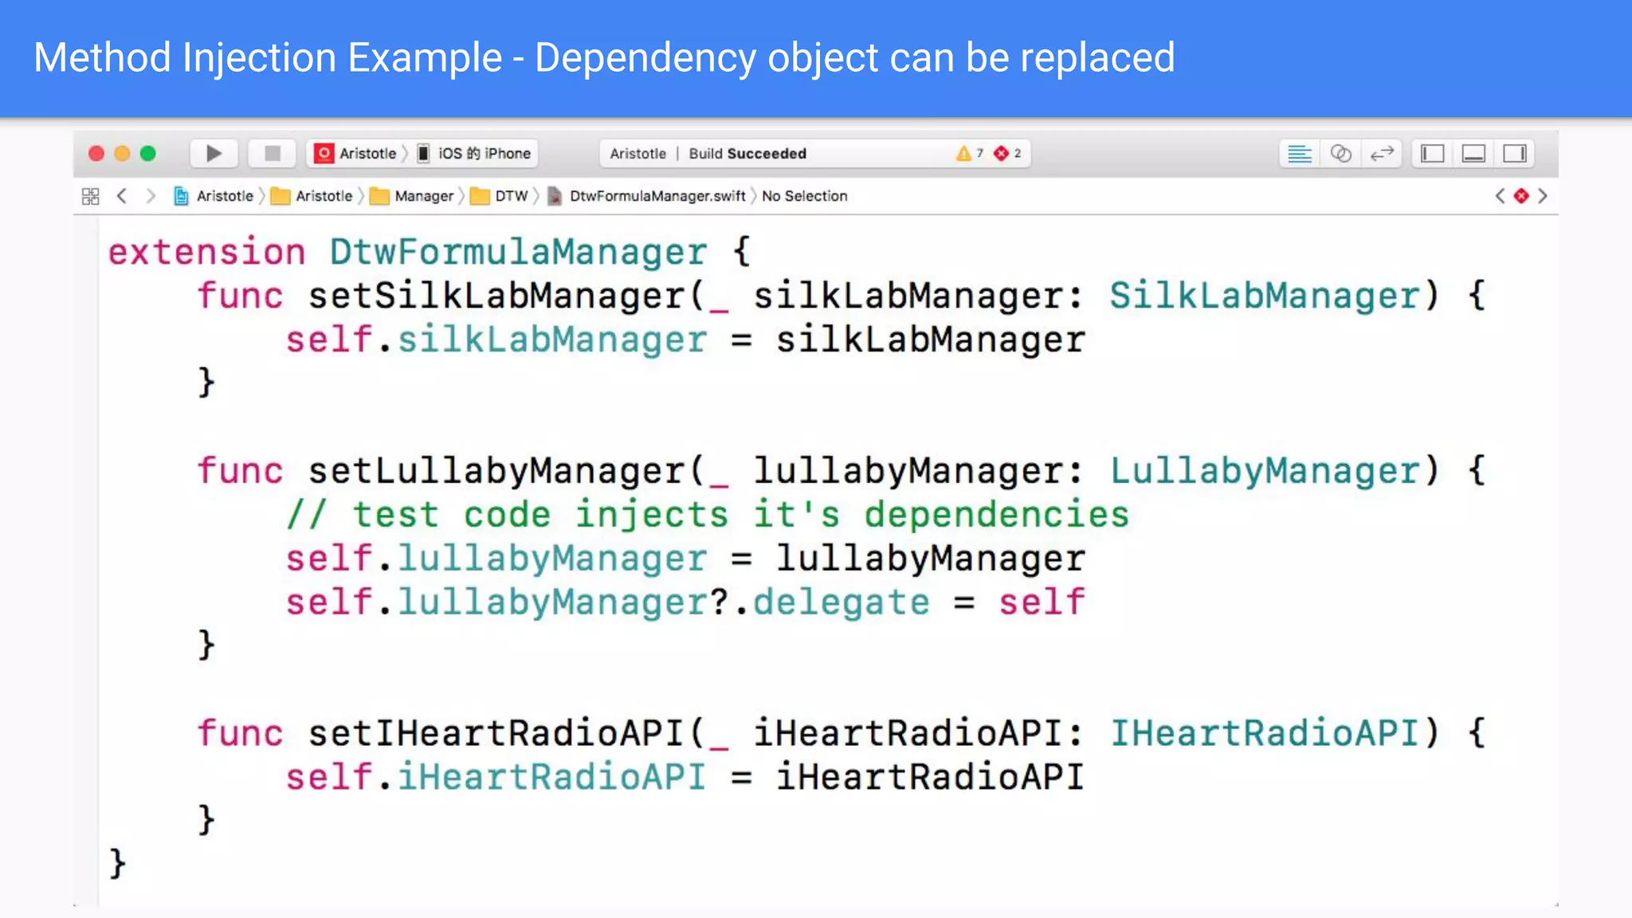
Task: Click the red errors indicator
Action: [x=1007, y=153]
